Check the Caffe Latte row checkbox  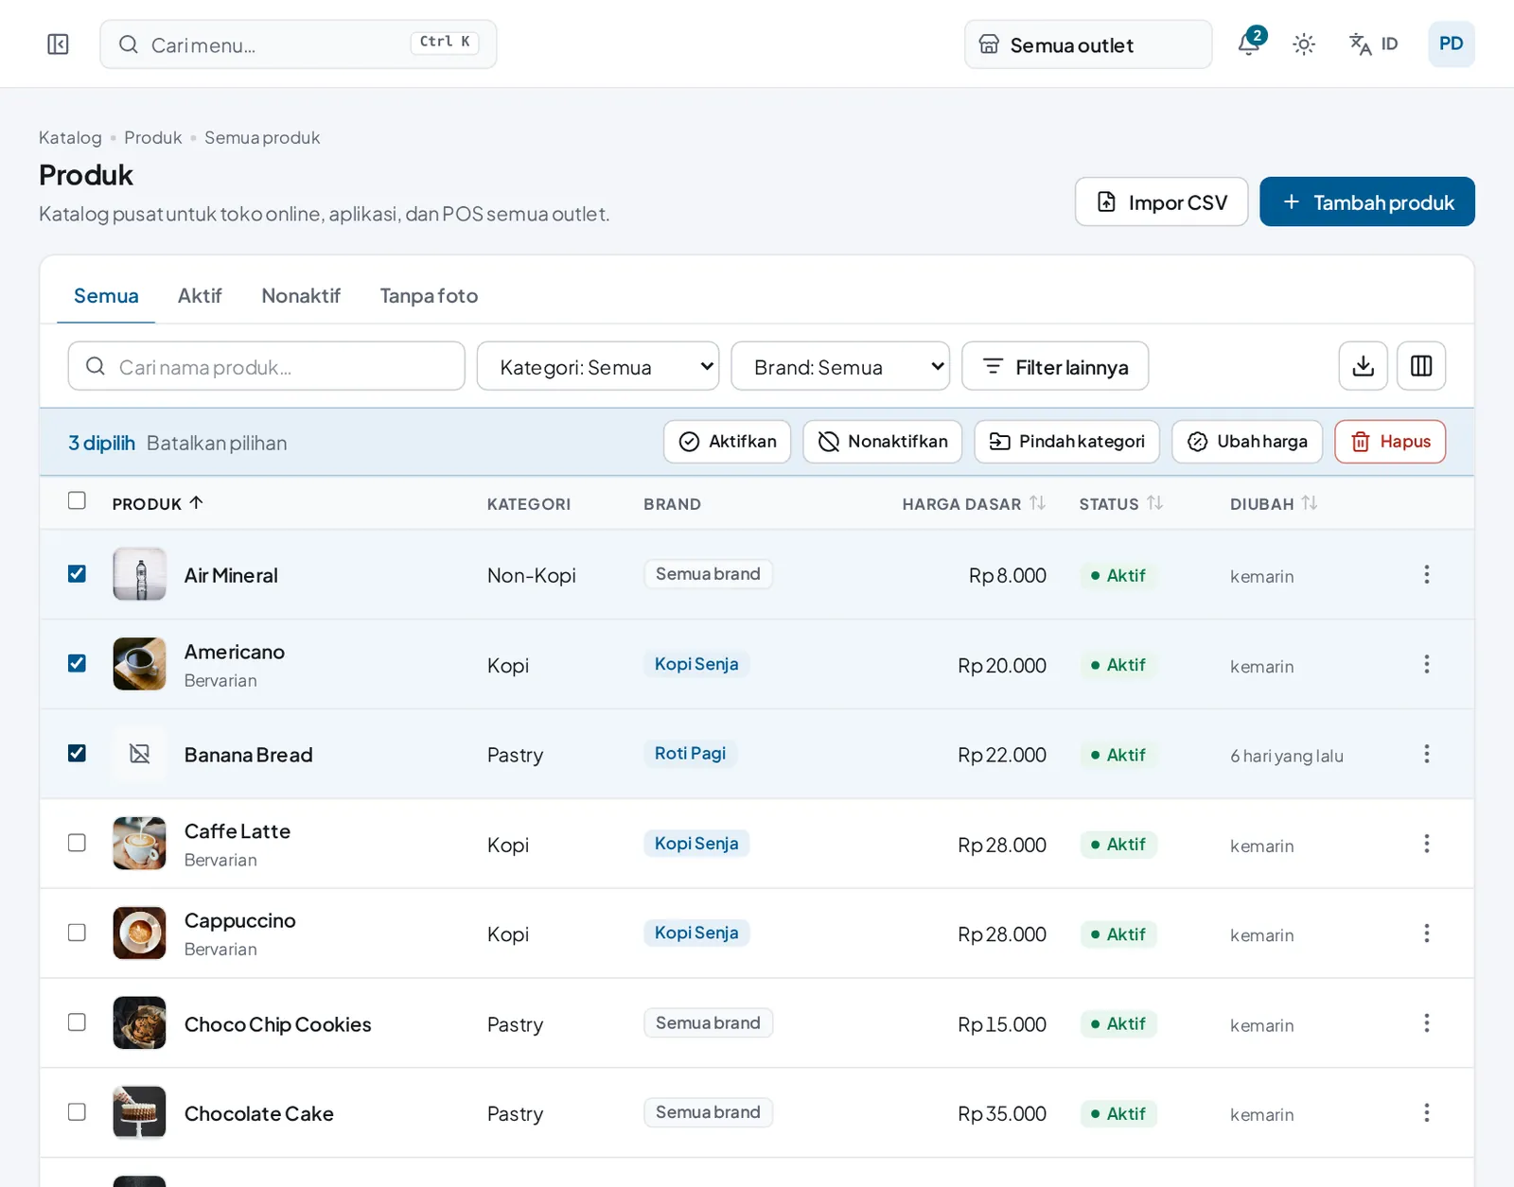point(77,843)
